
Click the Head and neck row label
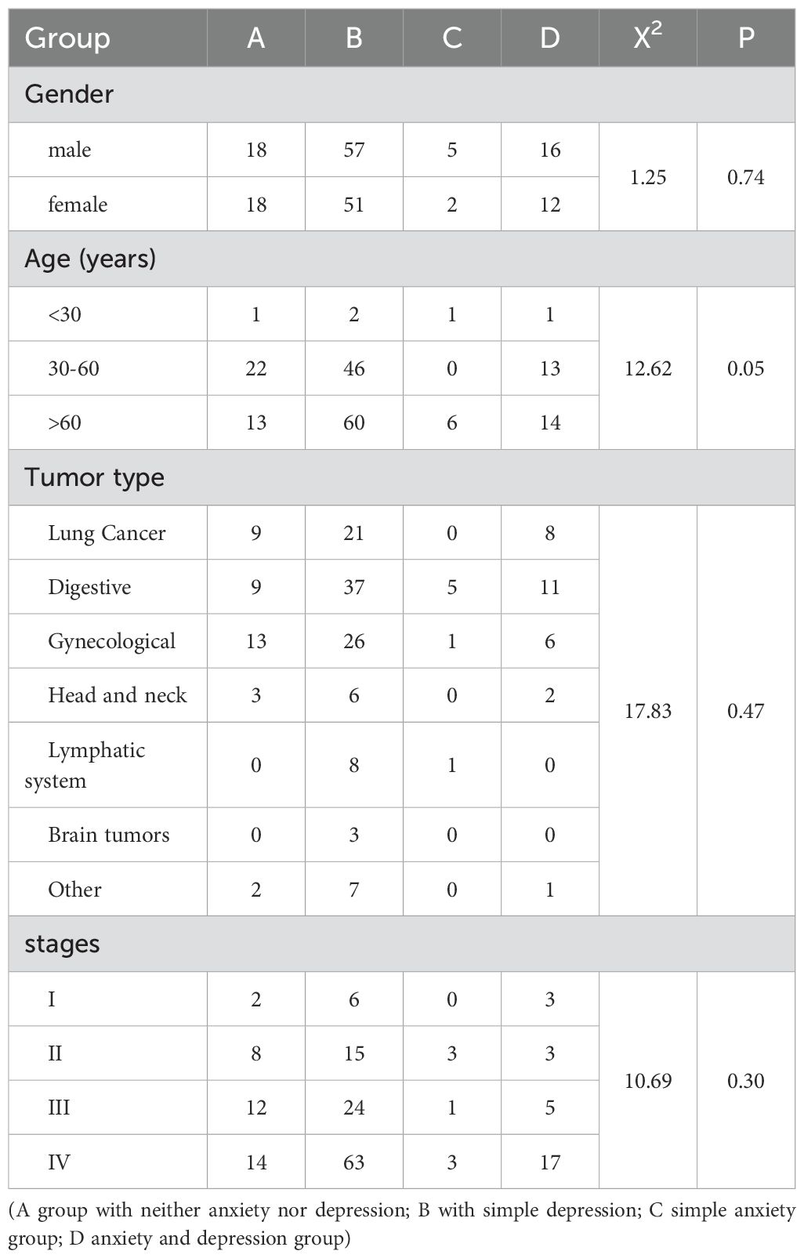[117, 695]
